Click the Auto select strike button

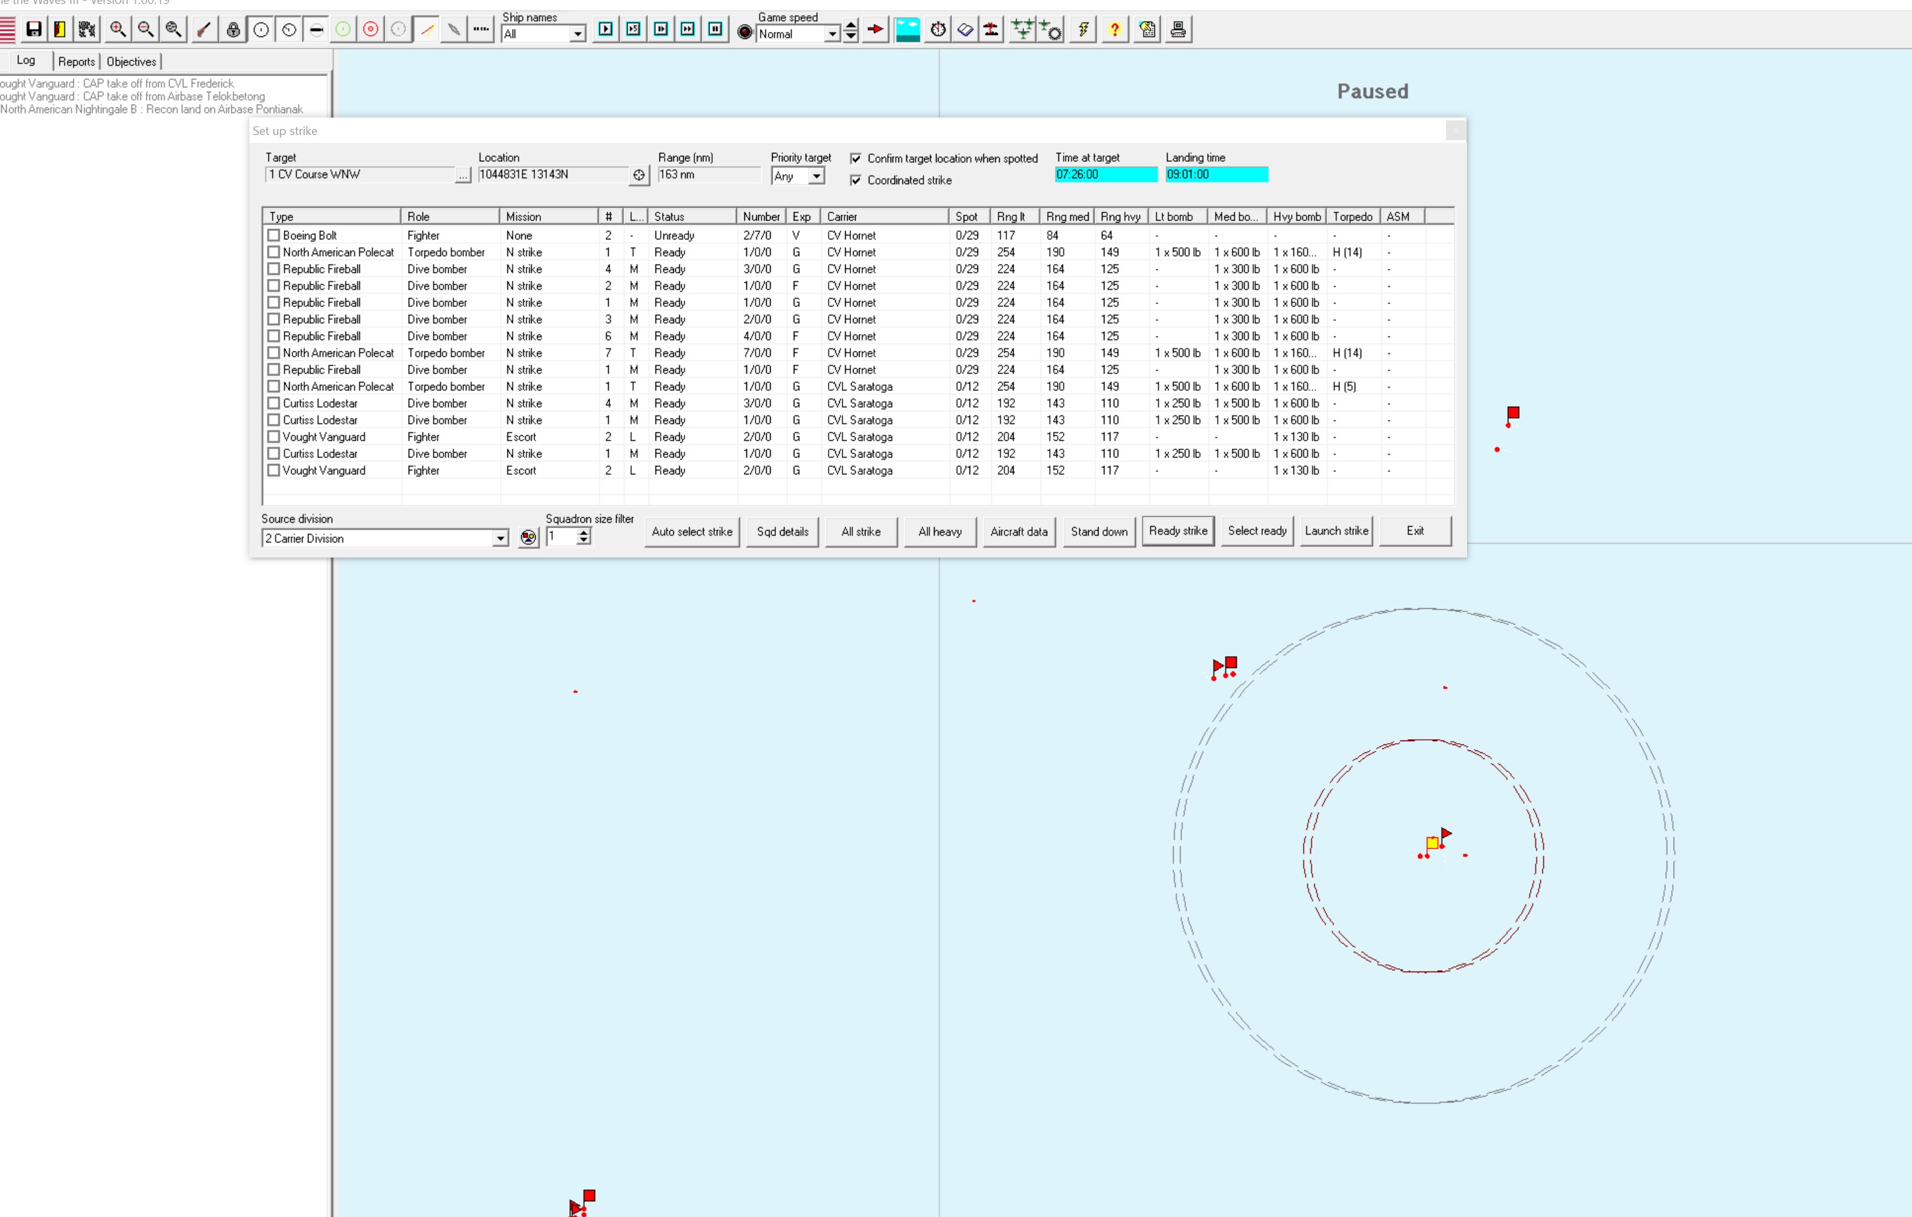(692, 532)
